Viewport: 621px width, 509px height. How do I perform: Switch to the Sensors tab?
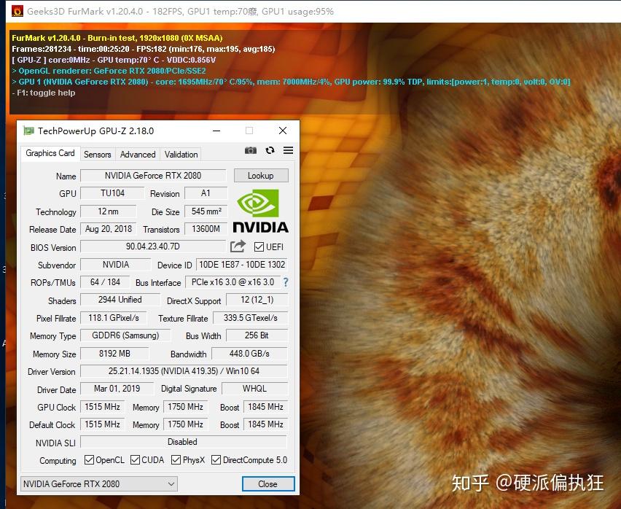tap(98, 155)
